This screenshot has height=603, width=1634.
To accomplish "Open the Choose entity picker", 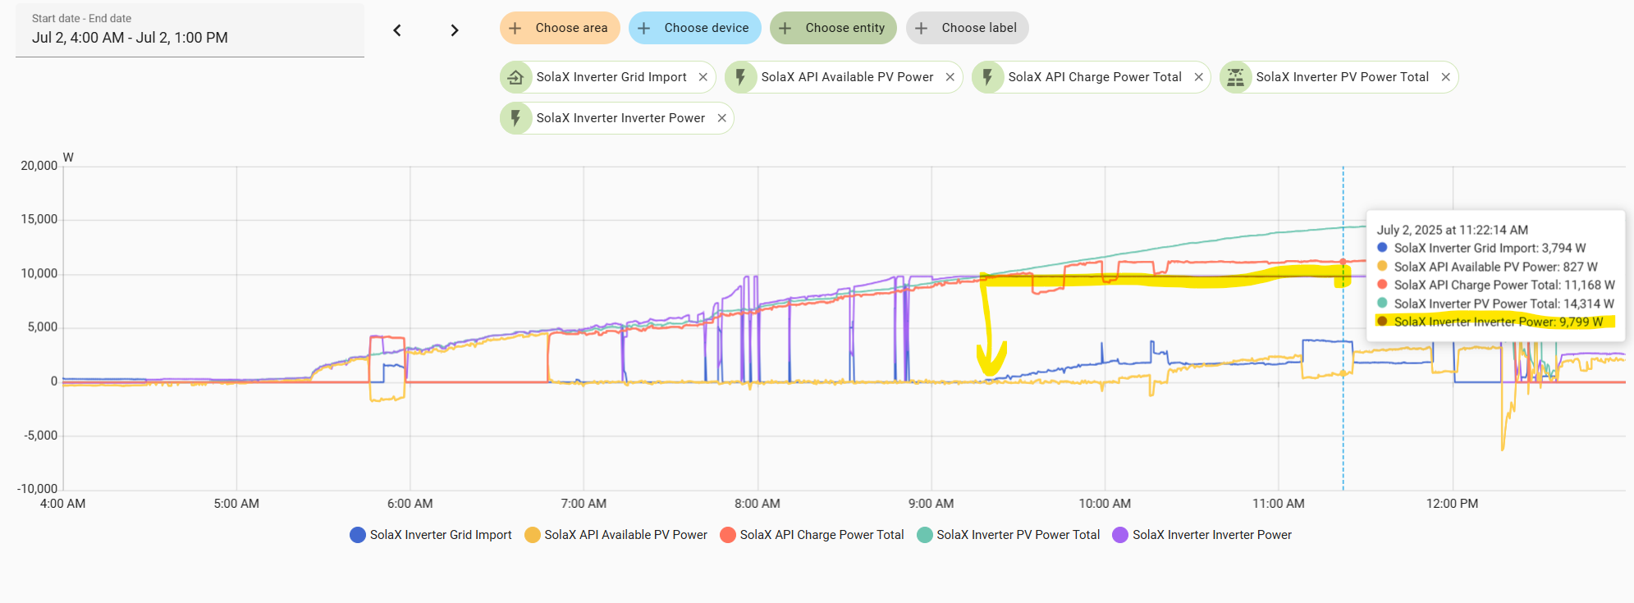I will [833, 28].
